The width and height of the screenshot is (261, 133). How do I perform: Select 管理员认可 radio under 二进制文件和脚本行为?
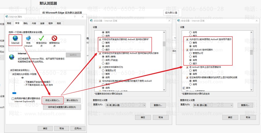(x=103, y=70)
